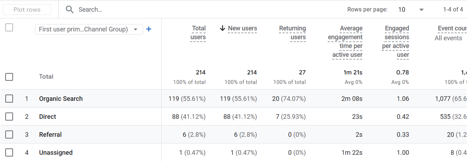Expand the Rows per page dropdown
The height and width of the screenshot is (167, 467).
411,10
